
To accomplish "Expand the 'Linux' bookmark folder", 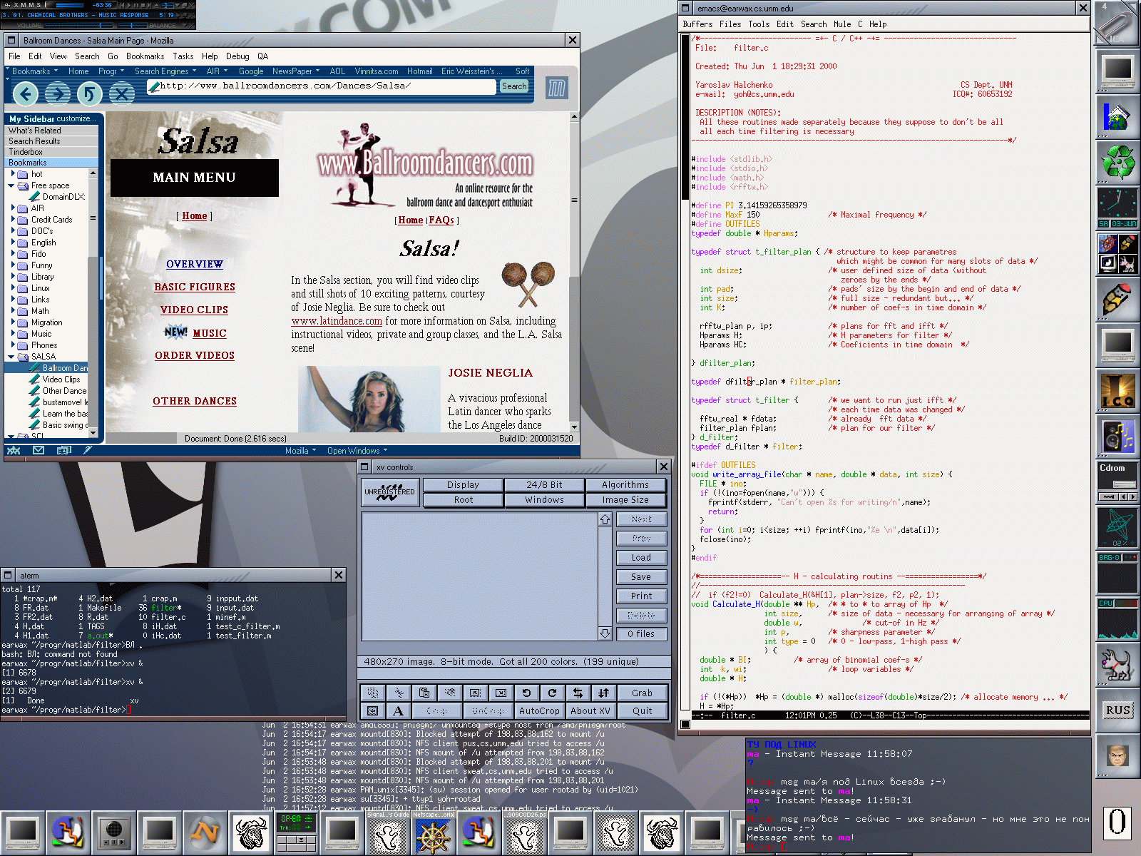I will [13, 288].
